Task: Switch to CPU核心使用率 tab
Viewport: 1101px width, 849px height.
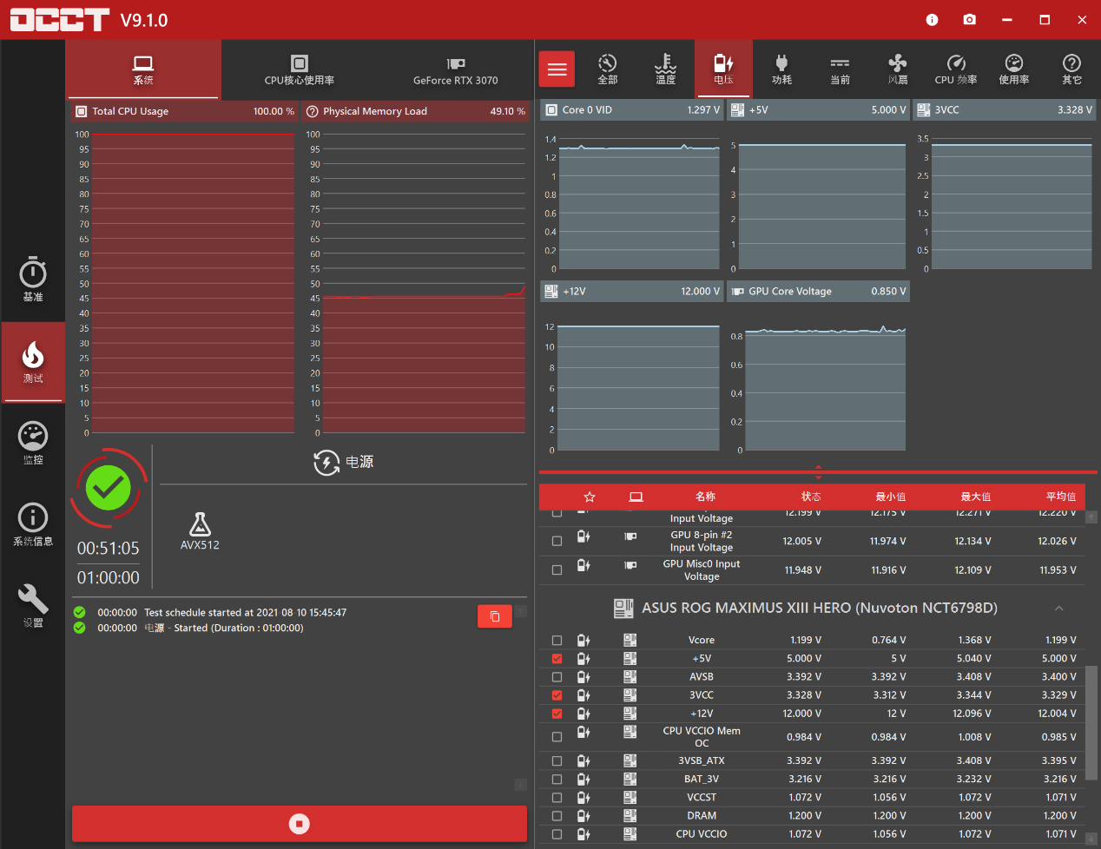Action: point(299,69)
